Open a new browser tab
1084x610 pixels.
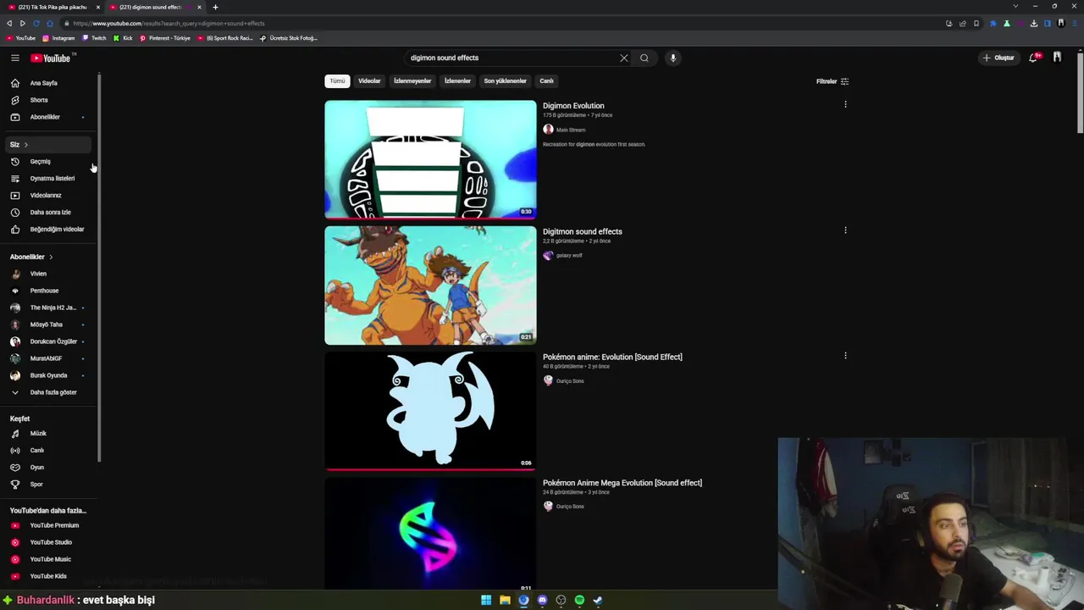pos(215,7)
